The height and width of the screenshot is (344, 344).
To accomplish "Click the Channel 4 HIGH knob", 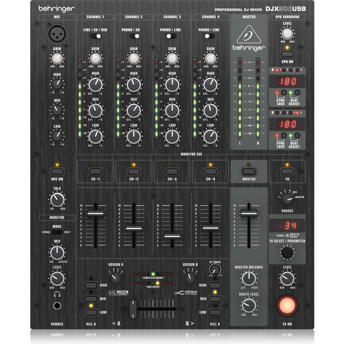I will (211, 85).
